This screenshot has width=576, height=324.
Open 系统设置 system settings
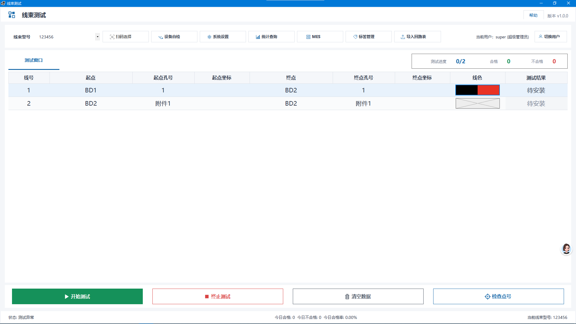click(x=223, y=37)
